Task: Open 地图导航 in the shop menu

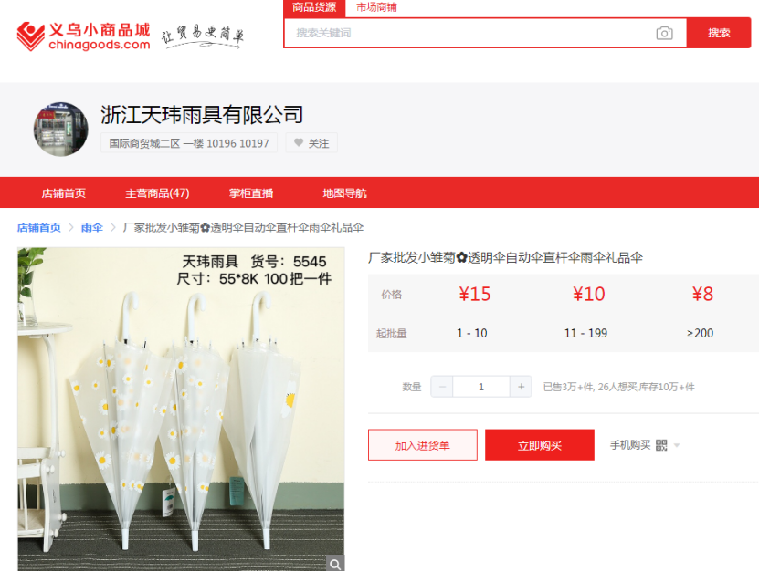Action: click(344, 192)
